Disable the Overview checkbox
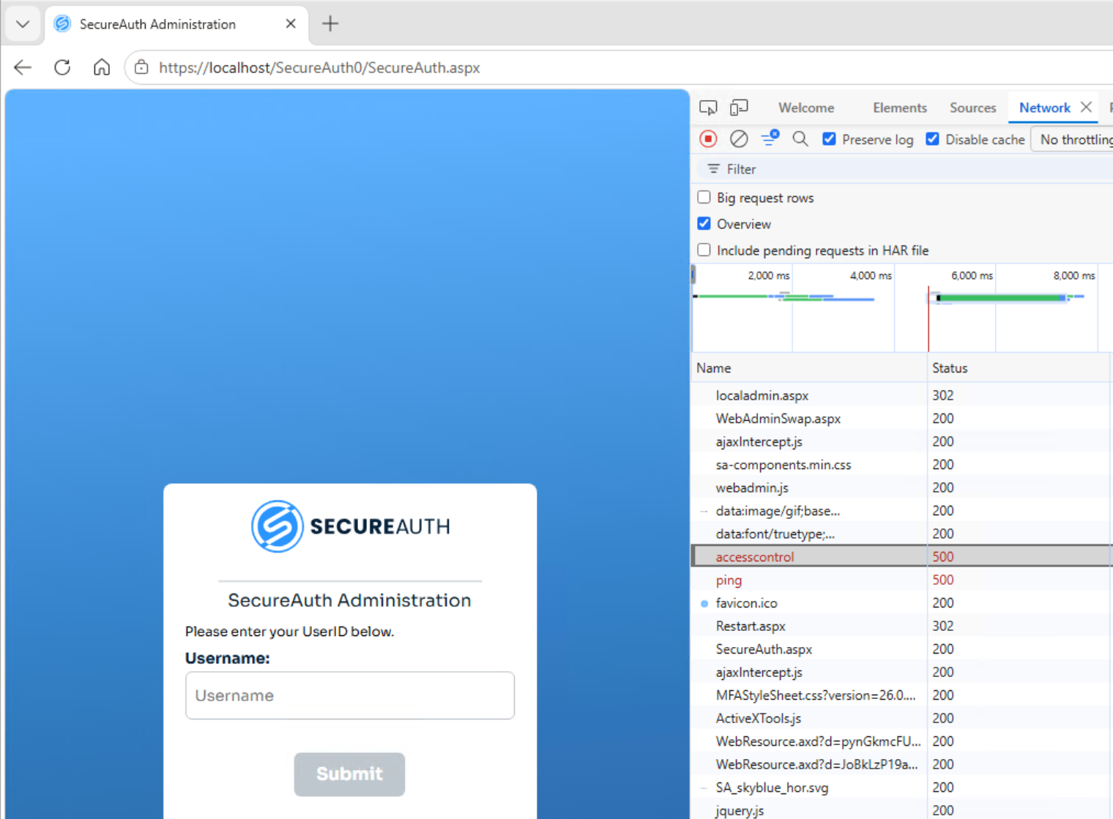The width and height of the screenshot is (1113, 819). coord(704,223)
